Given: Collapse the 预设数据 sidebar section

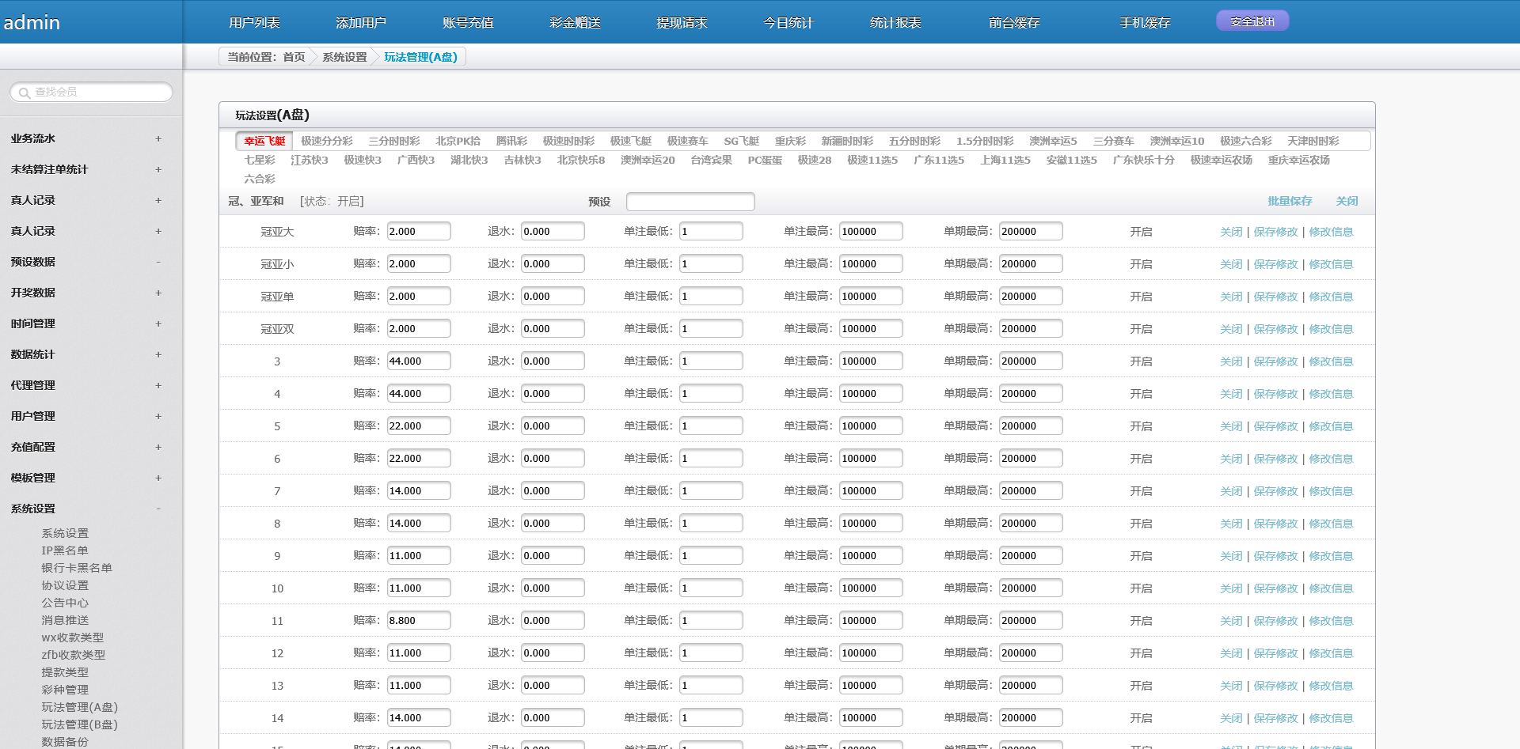Looking at the screenshot, I should 158,262.
